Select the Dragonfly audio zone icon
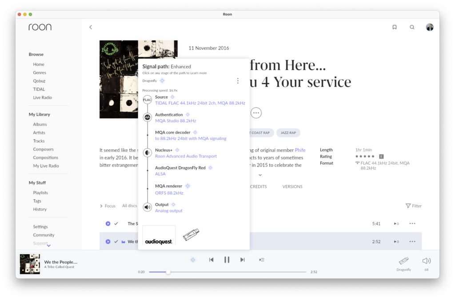The height and width of the screenshot is (299, 455). click(403, 261)
